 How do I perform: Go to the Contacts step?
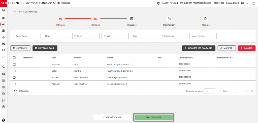click(x=95, y=21)
